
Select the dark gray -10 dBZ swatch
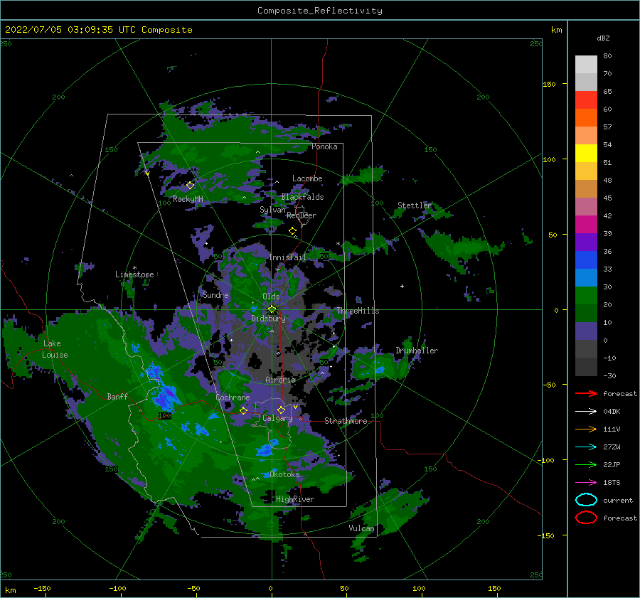(586, 367)
